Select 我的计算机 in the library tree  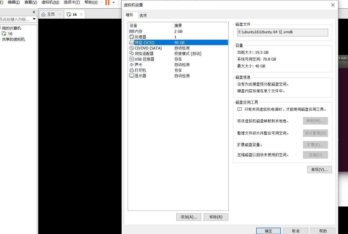point(12,28)
